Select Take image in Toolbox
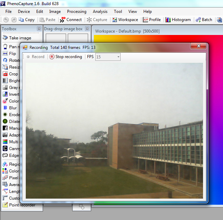Image resolution: width=223 pixels, height=220 pixels. [x=17, y=38]
